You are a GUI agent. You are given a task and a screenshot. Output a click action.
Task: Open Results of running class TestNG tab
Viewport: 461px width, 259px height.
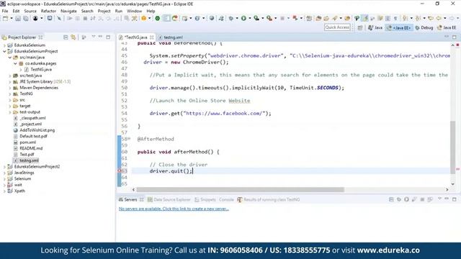269,199
